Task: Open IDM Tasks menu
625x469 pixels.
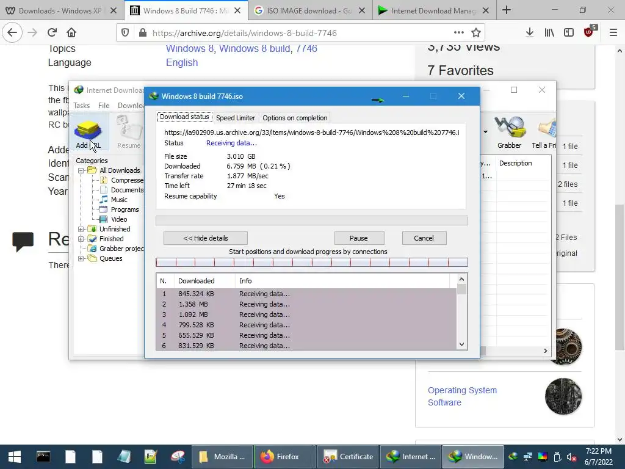Action: coord(81,106)
